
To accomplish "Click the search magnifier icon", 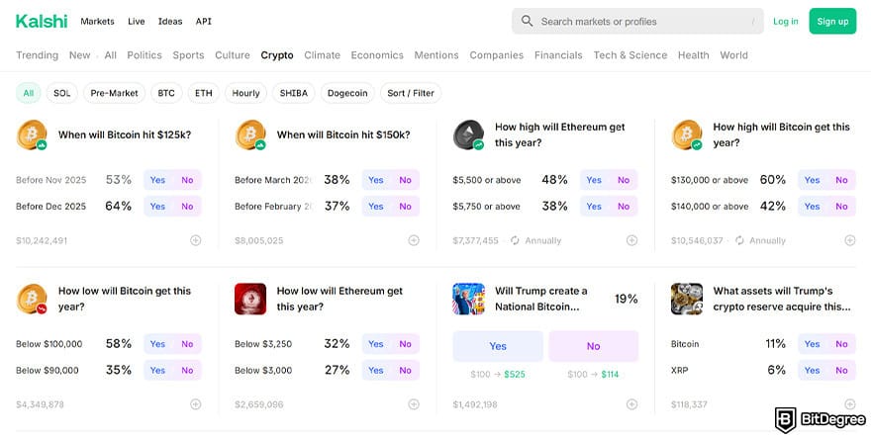I will (x=527, y=21).
